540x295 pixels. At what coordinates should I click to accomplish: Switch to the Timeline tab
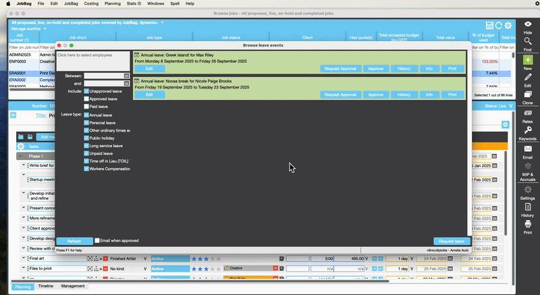point(45,286)
